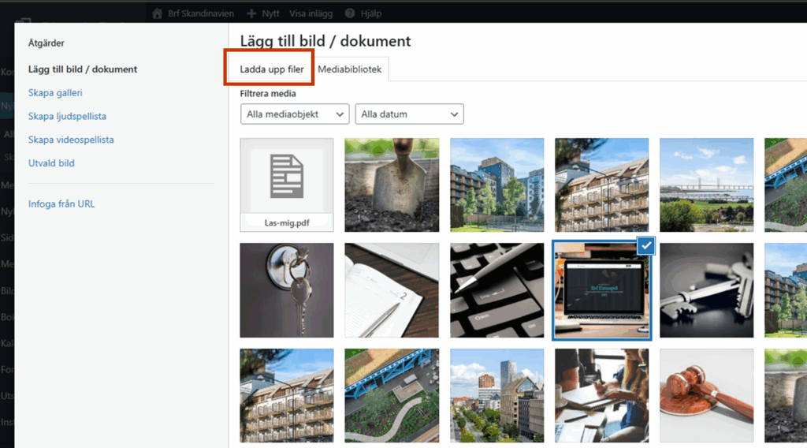
Task: Click the Hjälp question mark icon
Action: [x=350, y=13]
